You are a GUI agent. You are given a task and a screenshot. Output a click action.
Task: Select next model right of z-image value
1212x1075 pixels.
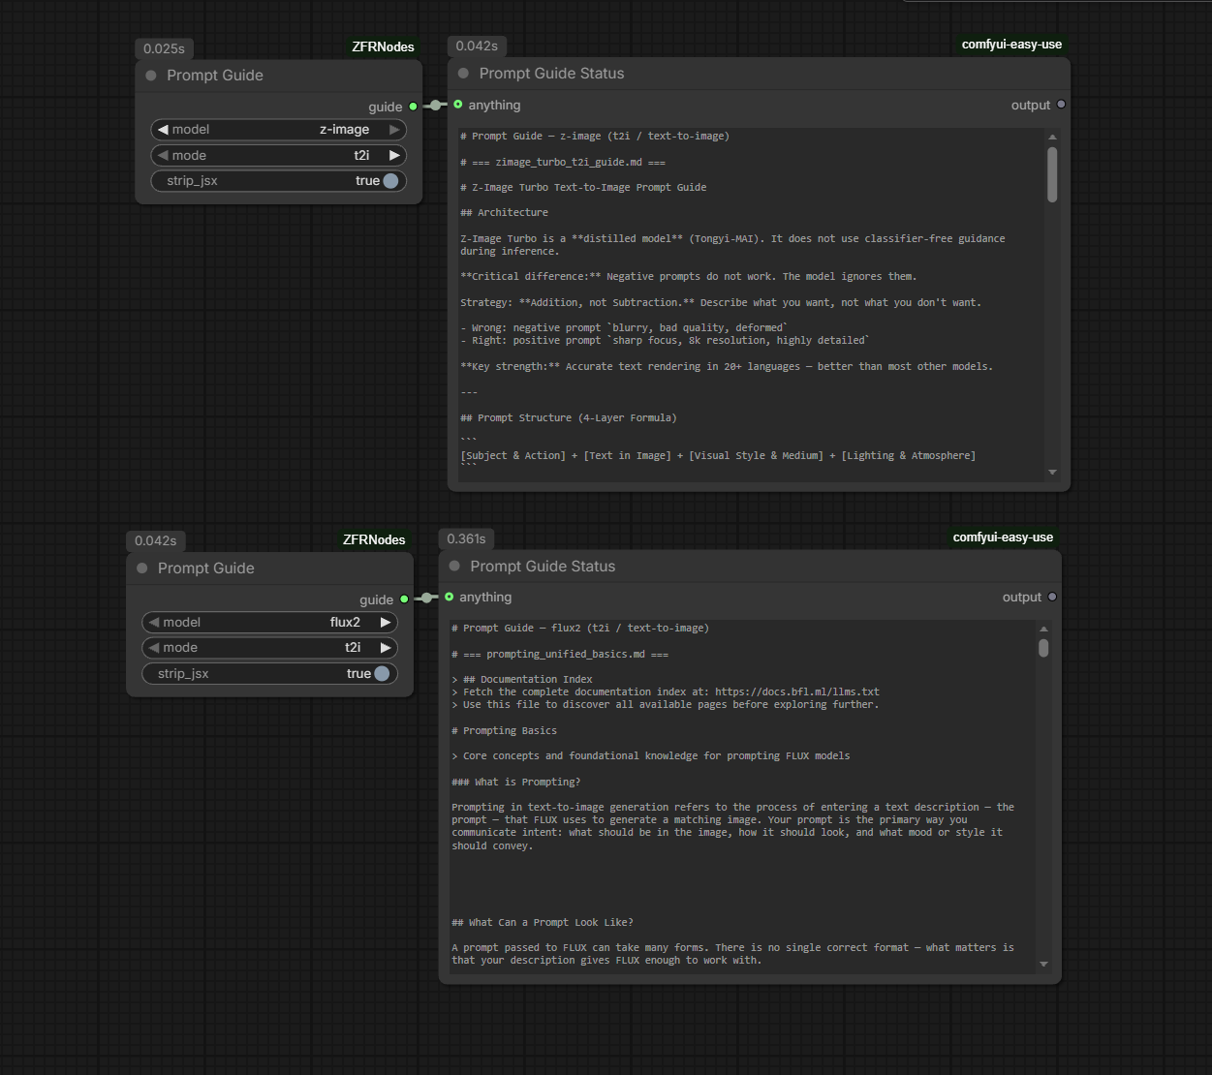coord(394,130)
